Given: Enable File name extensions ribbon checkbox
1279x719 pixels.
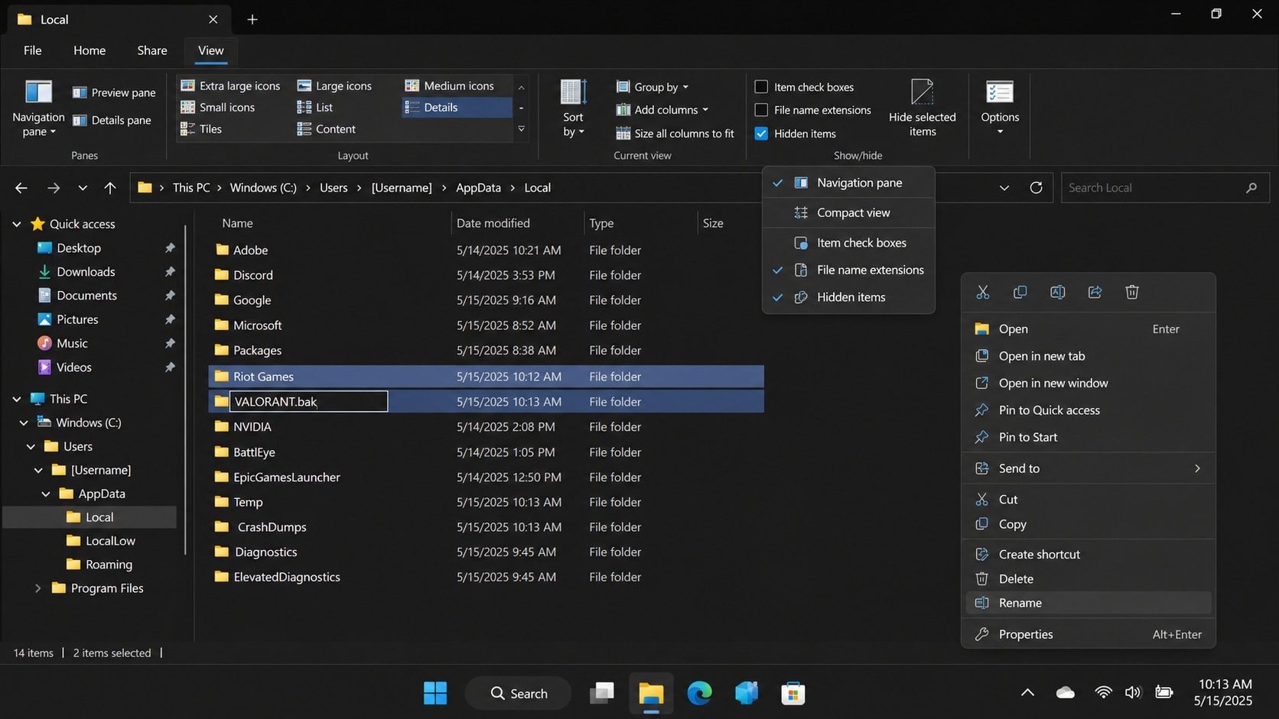Looking at the screenshot, I should tap(812, 110).
